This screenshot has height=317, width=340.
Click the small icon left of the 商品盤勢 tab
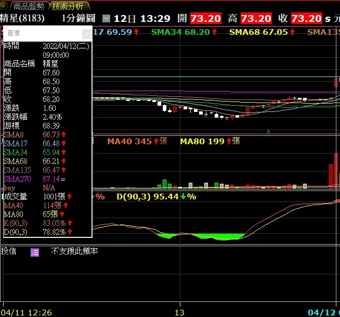[x=5, y=6]
